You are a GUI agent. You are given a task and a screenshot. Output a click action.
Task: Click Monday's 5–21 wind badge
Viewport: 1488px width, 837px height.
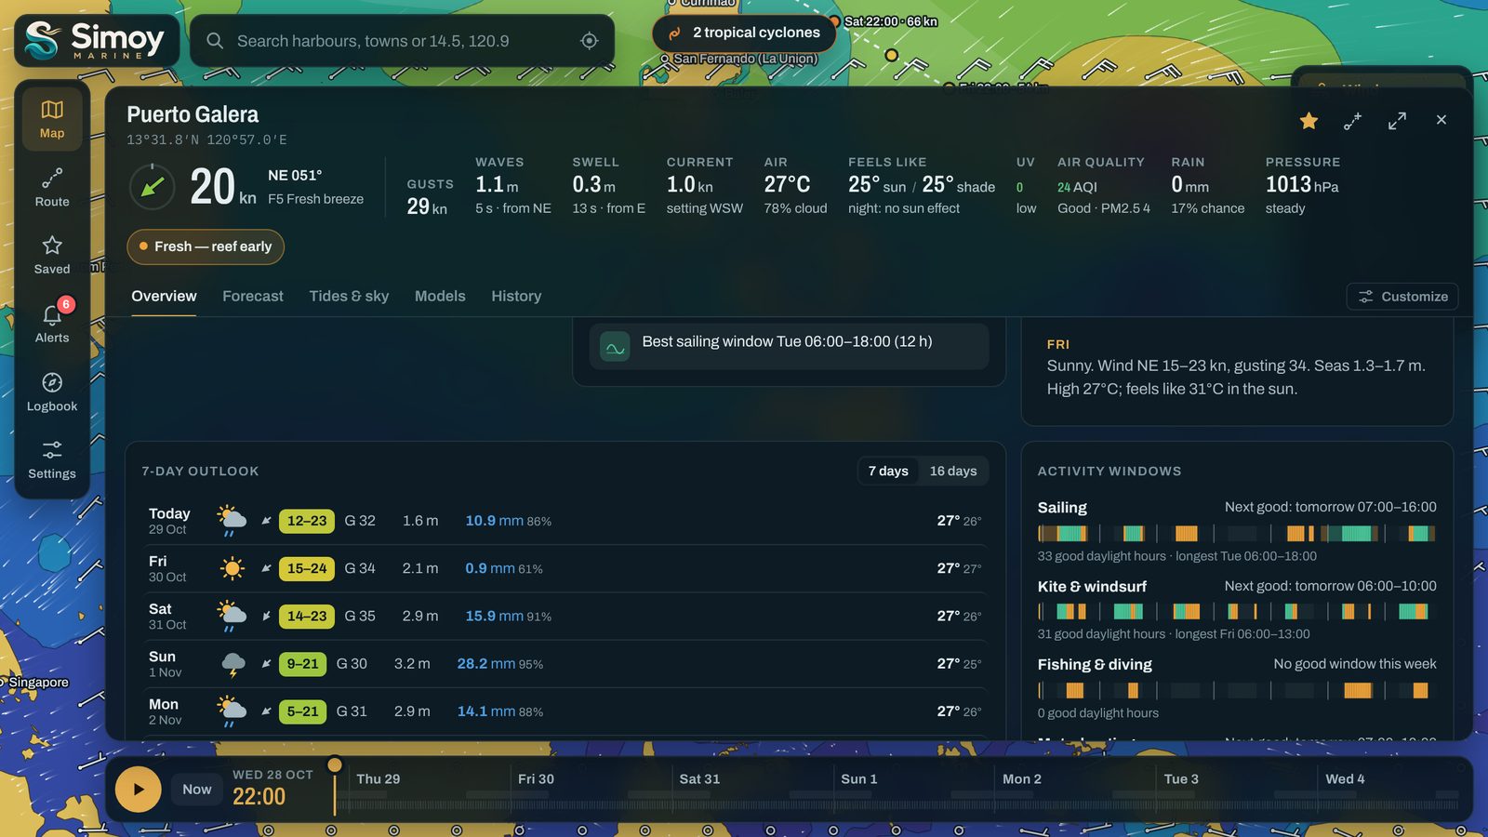302,711
